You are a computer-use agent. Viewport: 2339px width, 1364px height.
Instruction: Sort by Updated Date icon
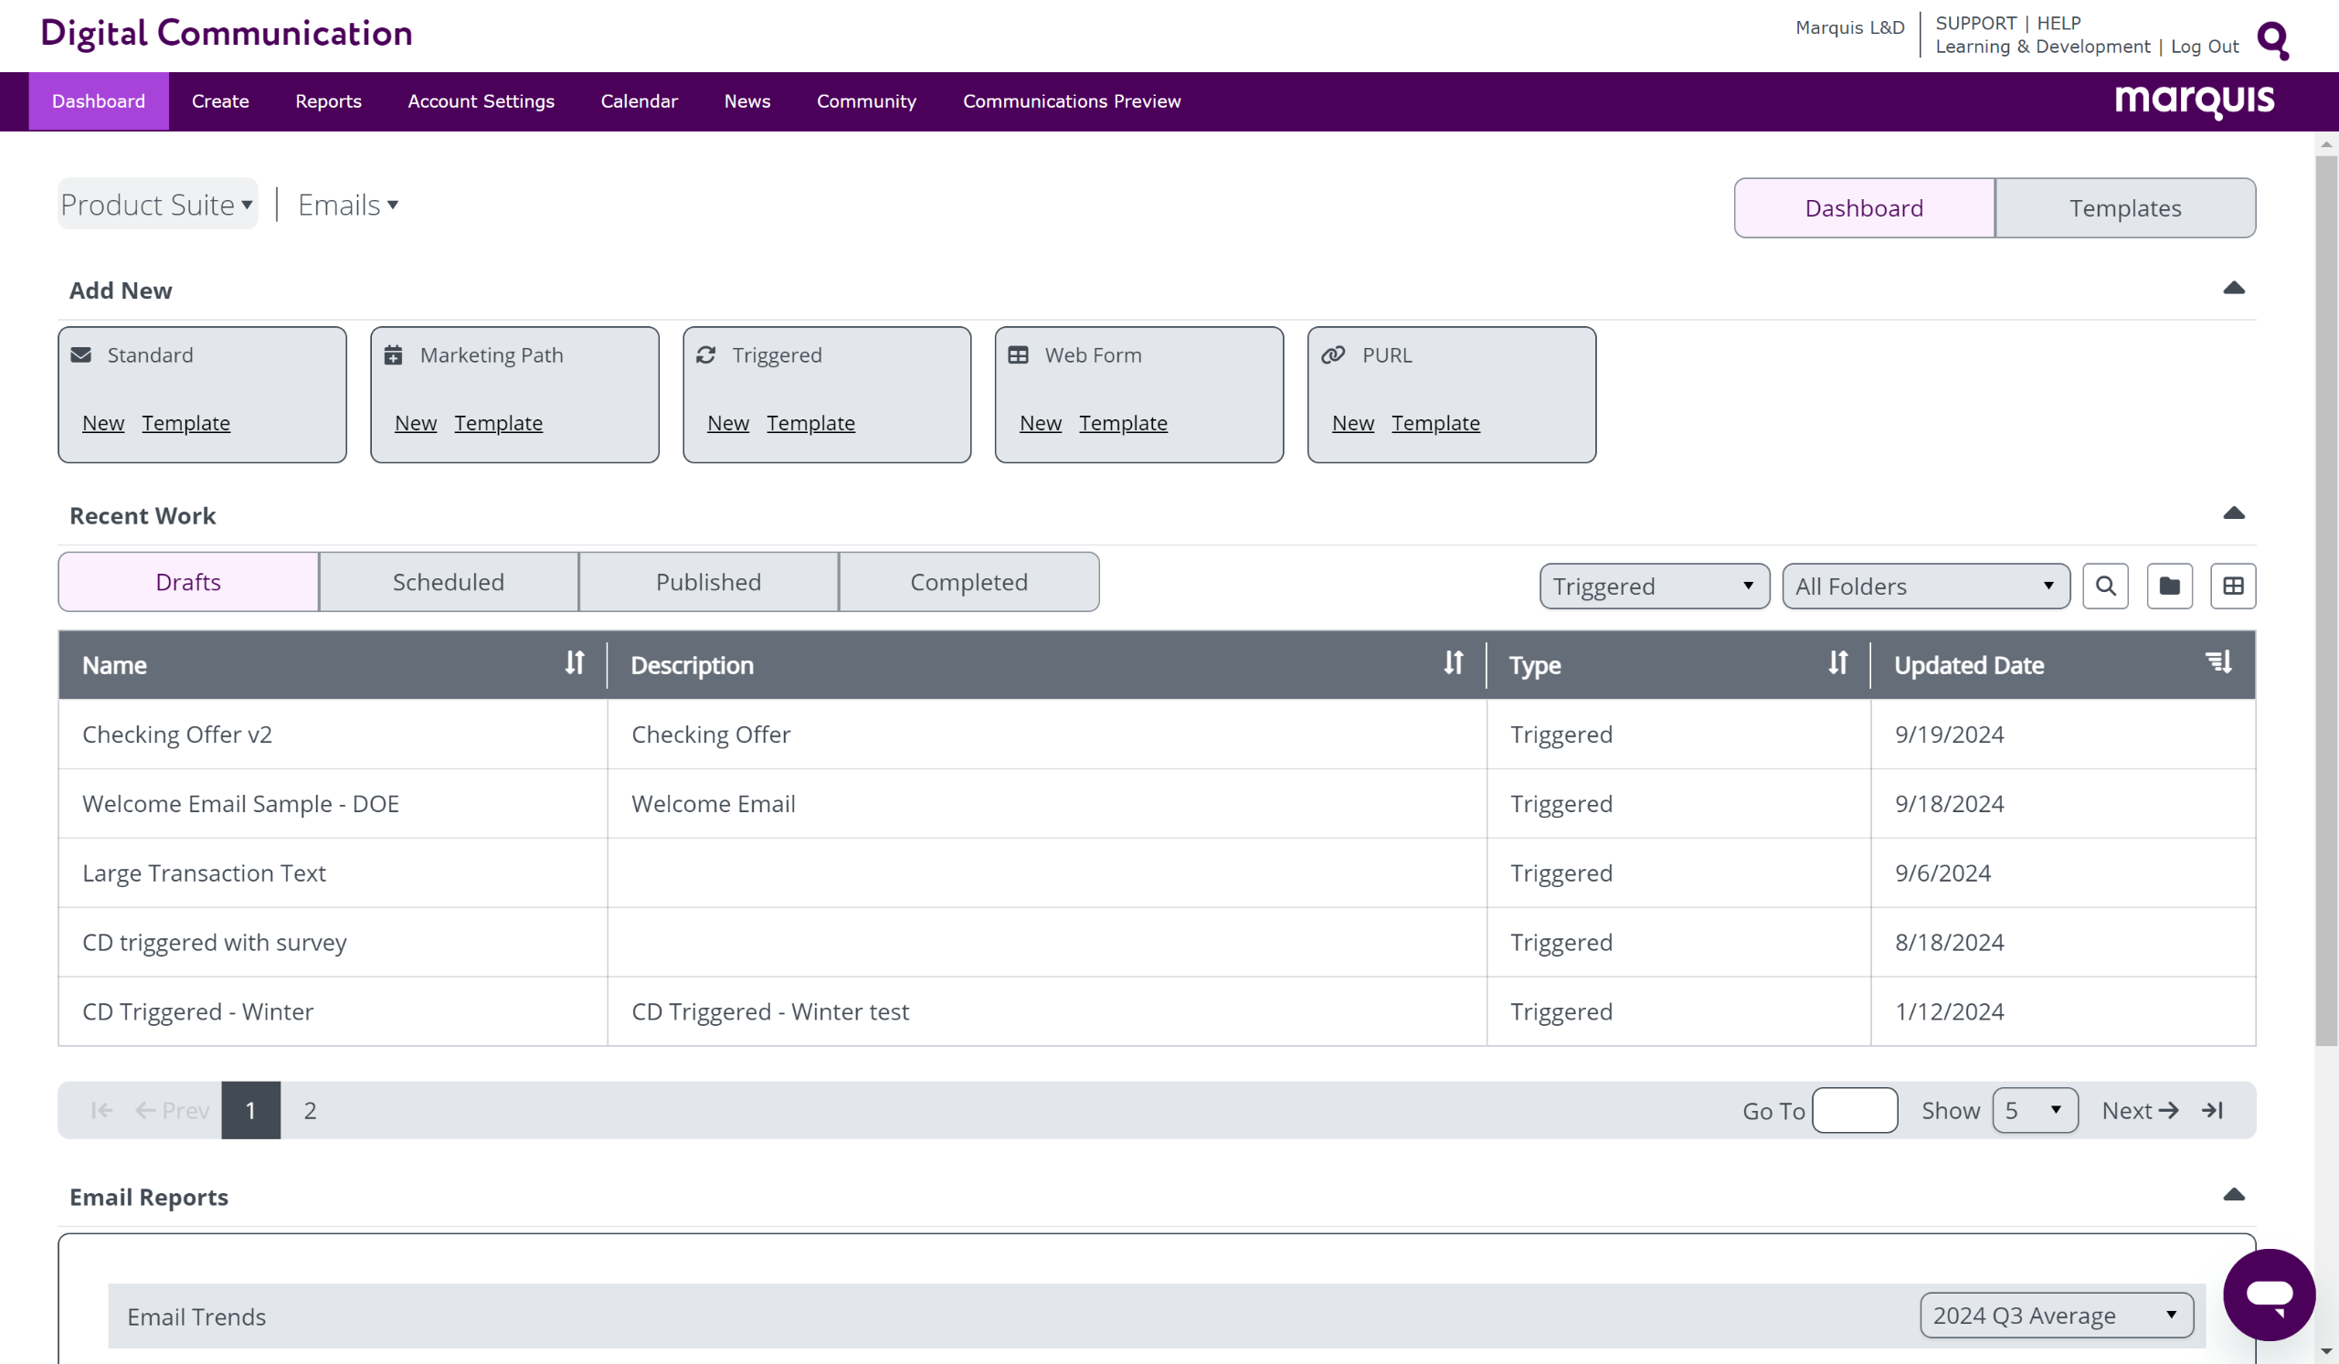point(2218,662)
